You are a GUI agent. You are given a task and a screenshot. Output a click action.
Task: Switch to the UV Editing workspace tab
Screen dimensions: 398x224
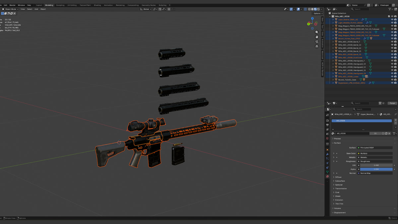tap(72, 5)
